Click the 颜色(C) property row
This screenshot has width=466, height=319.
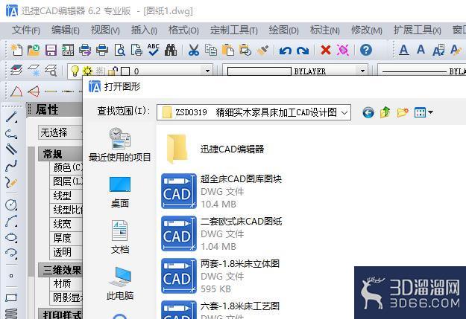tap(66, 167)
